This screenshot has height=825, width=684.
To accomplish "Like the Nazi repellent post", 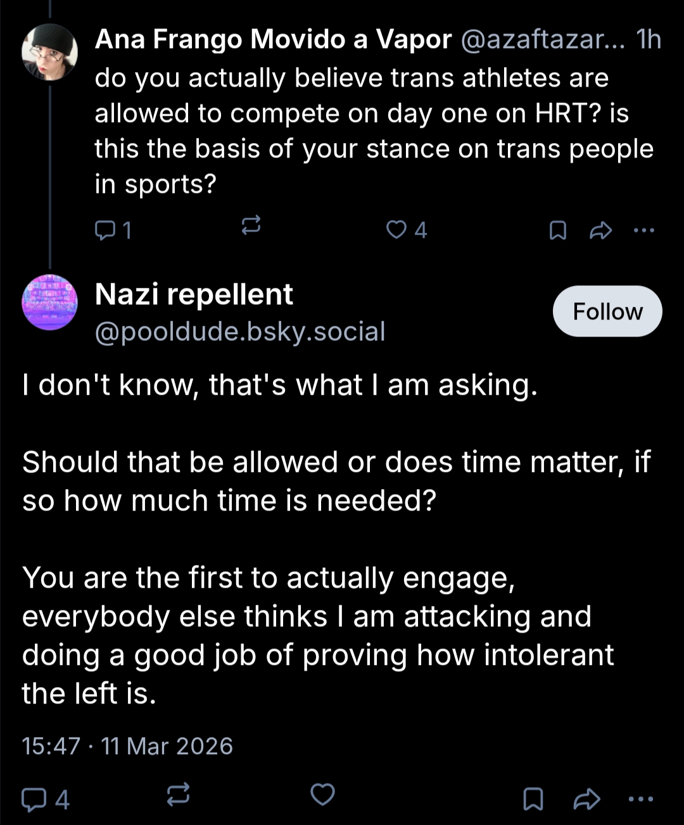I will 322,795.
